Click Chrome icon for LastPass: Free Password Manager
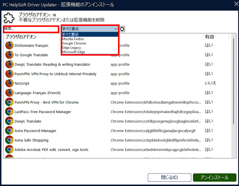The image size is (239, 186). [x=10, y=112]
